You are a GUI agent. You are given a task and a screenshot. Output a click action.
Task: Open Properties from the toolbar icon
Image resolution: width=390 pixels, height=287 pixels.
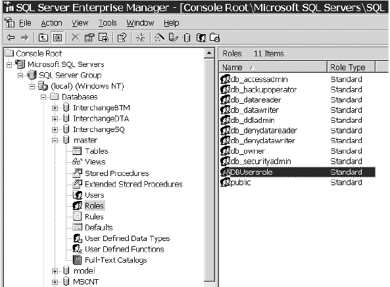pos(89,37)
